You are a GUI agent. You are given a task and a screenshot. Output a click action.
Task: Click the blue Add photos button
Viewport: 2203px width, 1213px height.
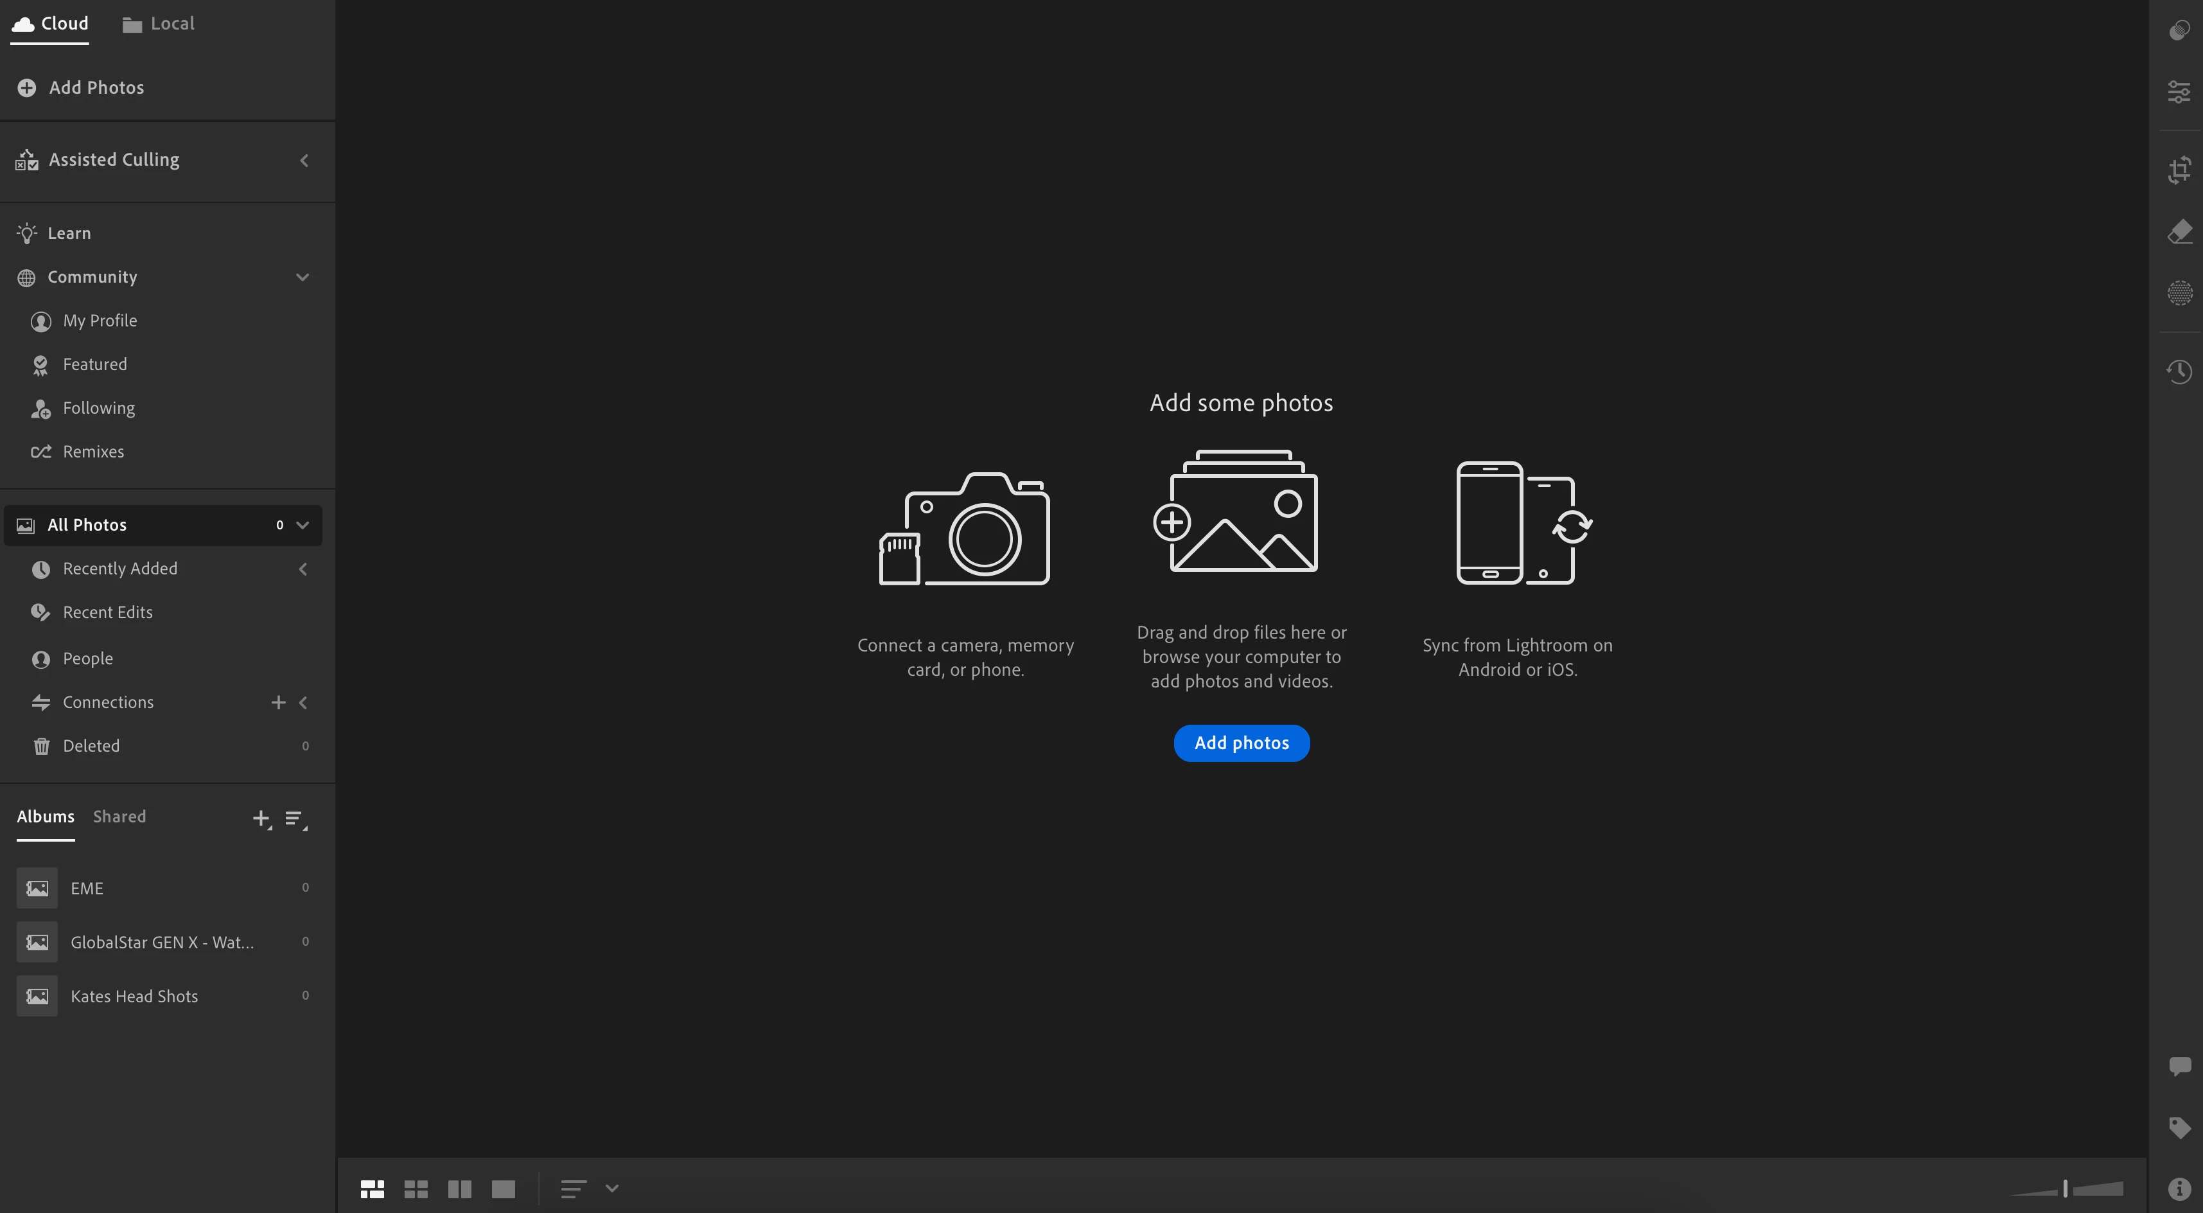(1241, 743)
